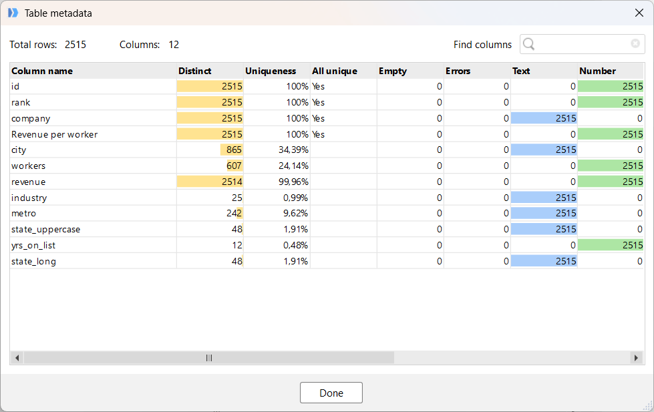
Task: Click uniqueness 0,48% in yrs_on_list row
Action: 296,245
